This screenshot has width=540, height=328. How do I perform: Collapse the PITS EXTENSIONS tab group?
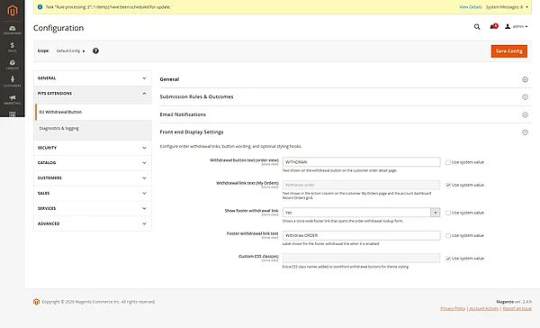(x=93, y=94)
